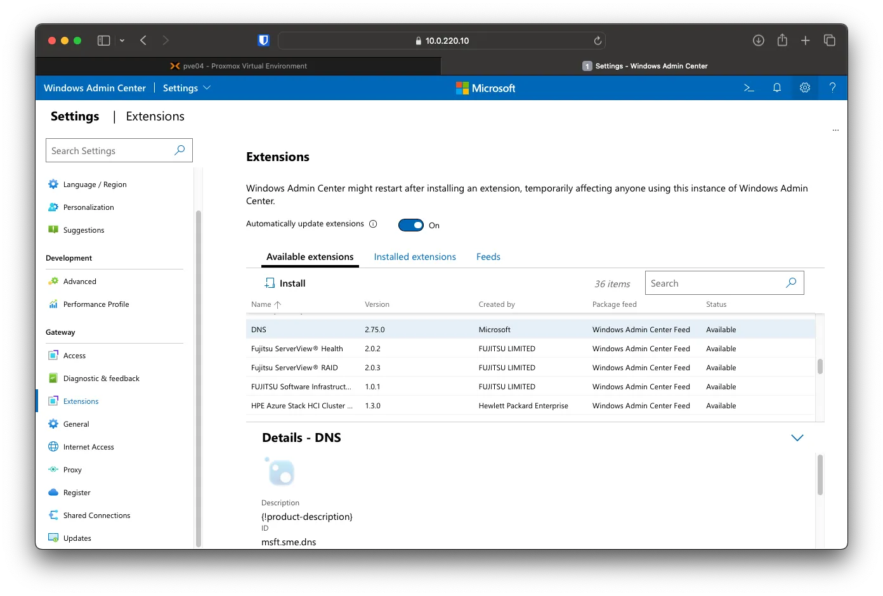
Task: Reload the page with refresh icon
Action: [598, 41]
